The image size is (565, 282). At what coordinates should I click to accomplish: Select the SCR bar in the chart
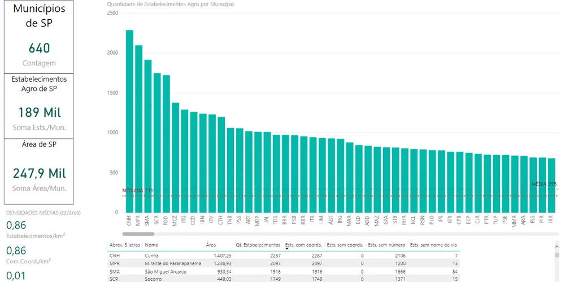point(157,143)
